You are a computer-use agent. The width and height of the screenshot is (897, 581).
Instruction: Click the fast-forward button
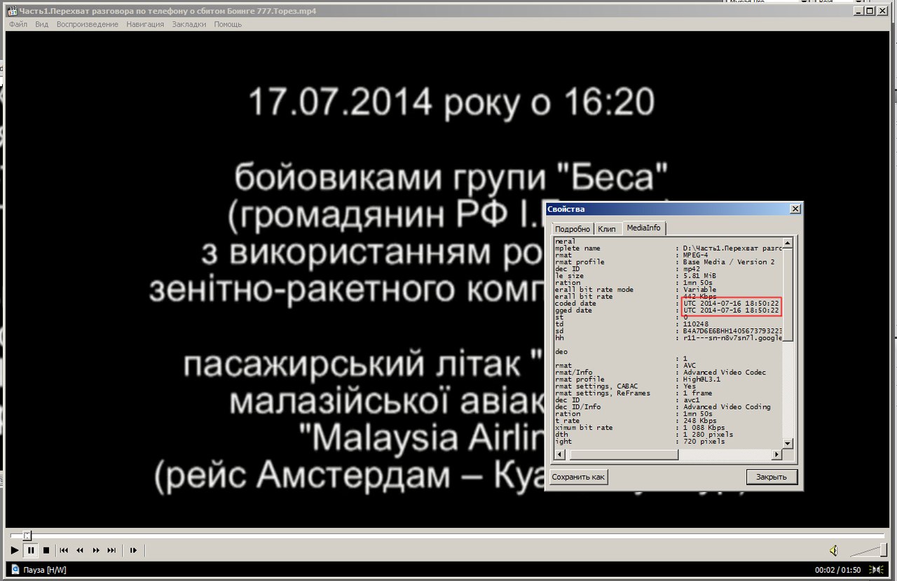(x=96, y=551)
